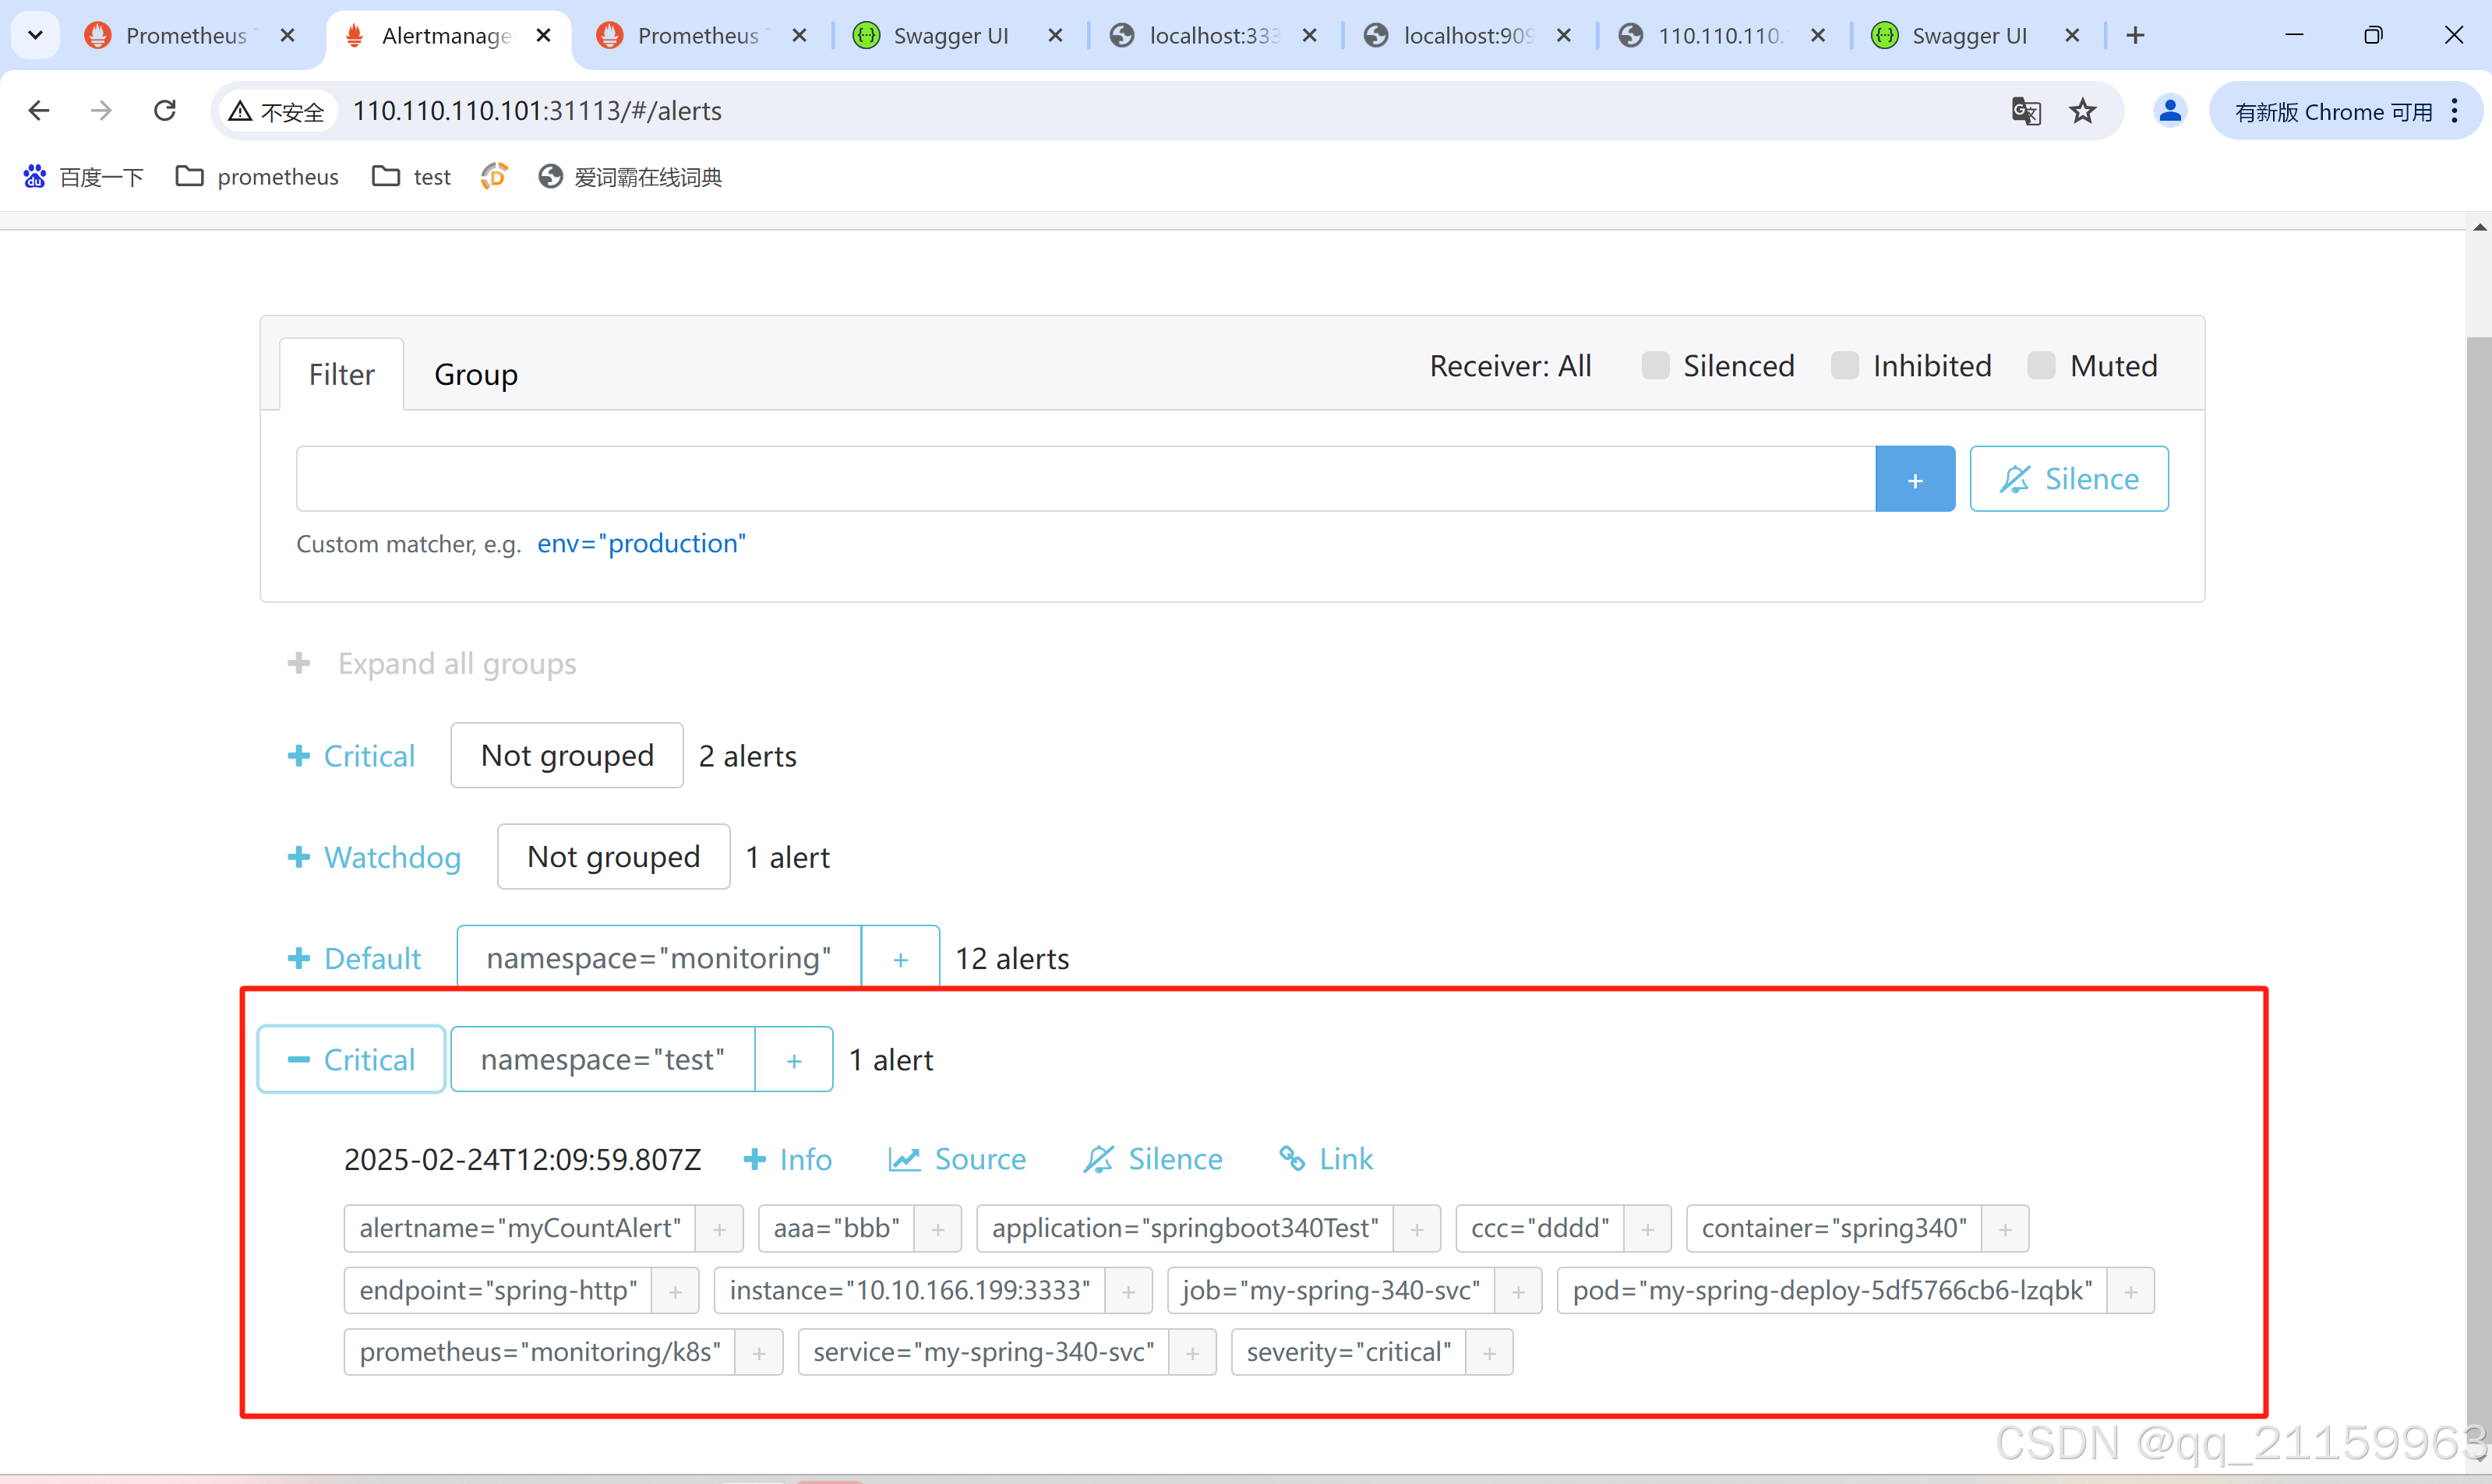
Task: Open the 百度一下 bookmark
Action: (84, 177)
